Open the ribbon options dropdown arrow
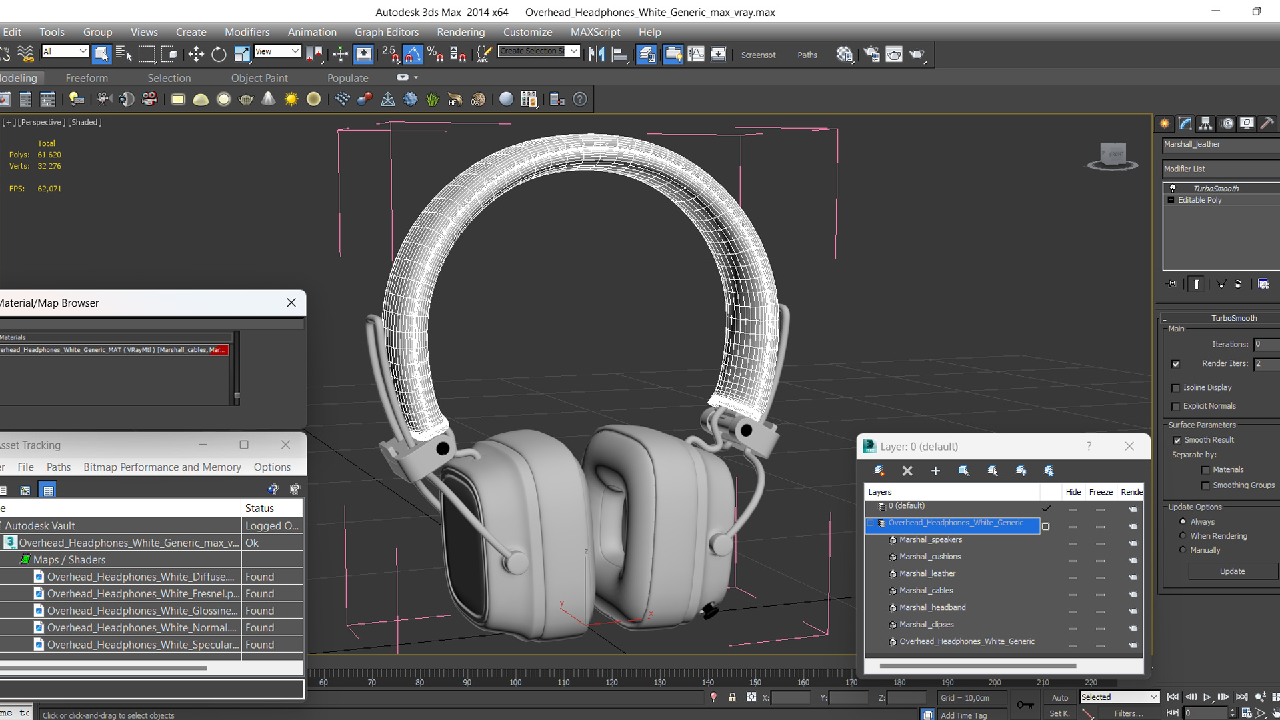Image resolution: width=1280 pixels, height=720 pixels. [x=416, y=78]
